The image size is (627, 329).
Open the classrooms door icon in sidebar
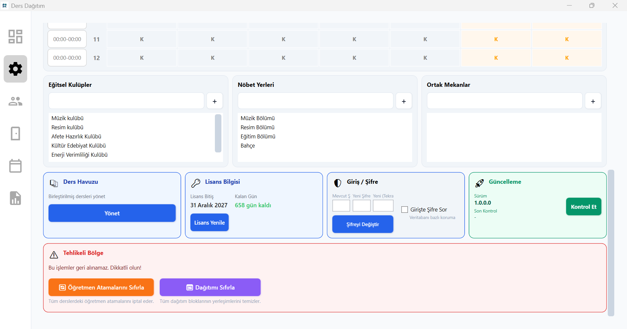(x=15, y=133)
